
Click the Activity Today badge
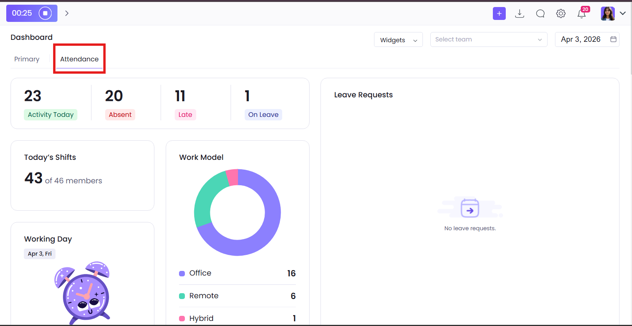51,115
